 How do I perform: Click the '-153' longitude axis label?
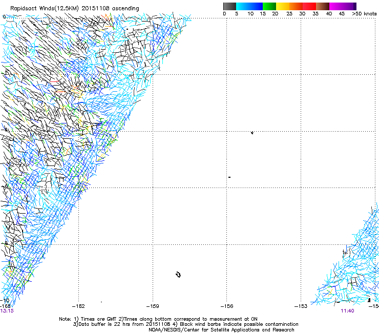[x=301, y=306]
